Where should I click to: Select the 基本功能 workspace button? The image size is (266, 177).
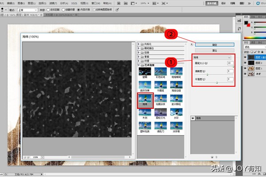(212, 3)
